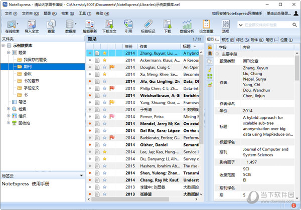Toggle the star on Lee, Jay row
This screenshot has height=210, width=301.
(104, 152)
